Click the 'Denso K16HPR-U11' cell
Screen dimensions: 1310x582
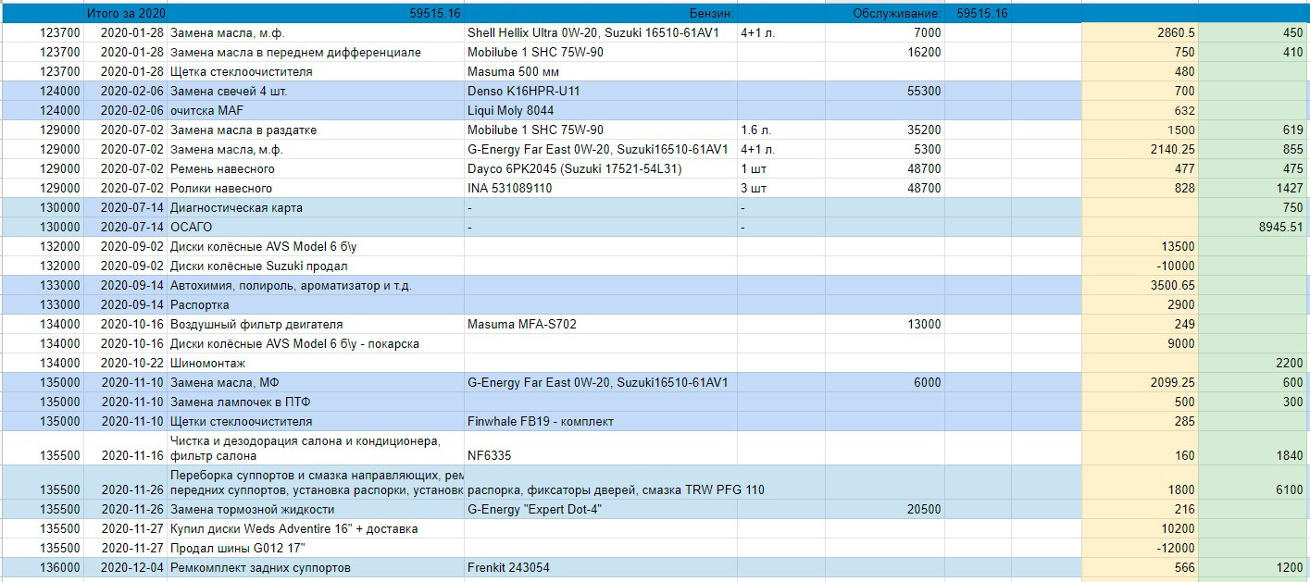tap(600, 92)
